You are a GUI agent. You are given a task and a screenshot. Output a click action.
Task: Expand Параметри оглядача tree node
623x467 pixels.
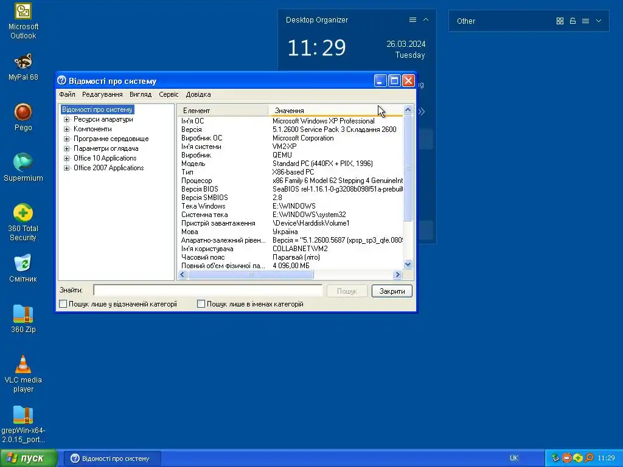(66, 148)
